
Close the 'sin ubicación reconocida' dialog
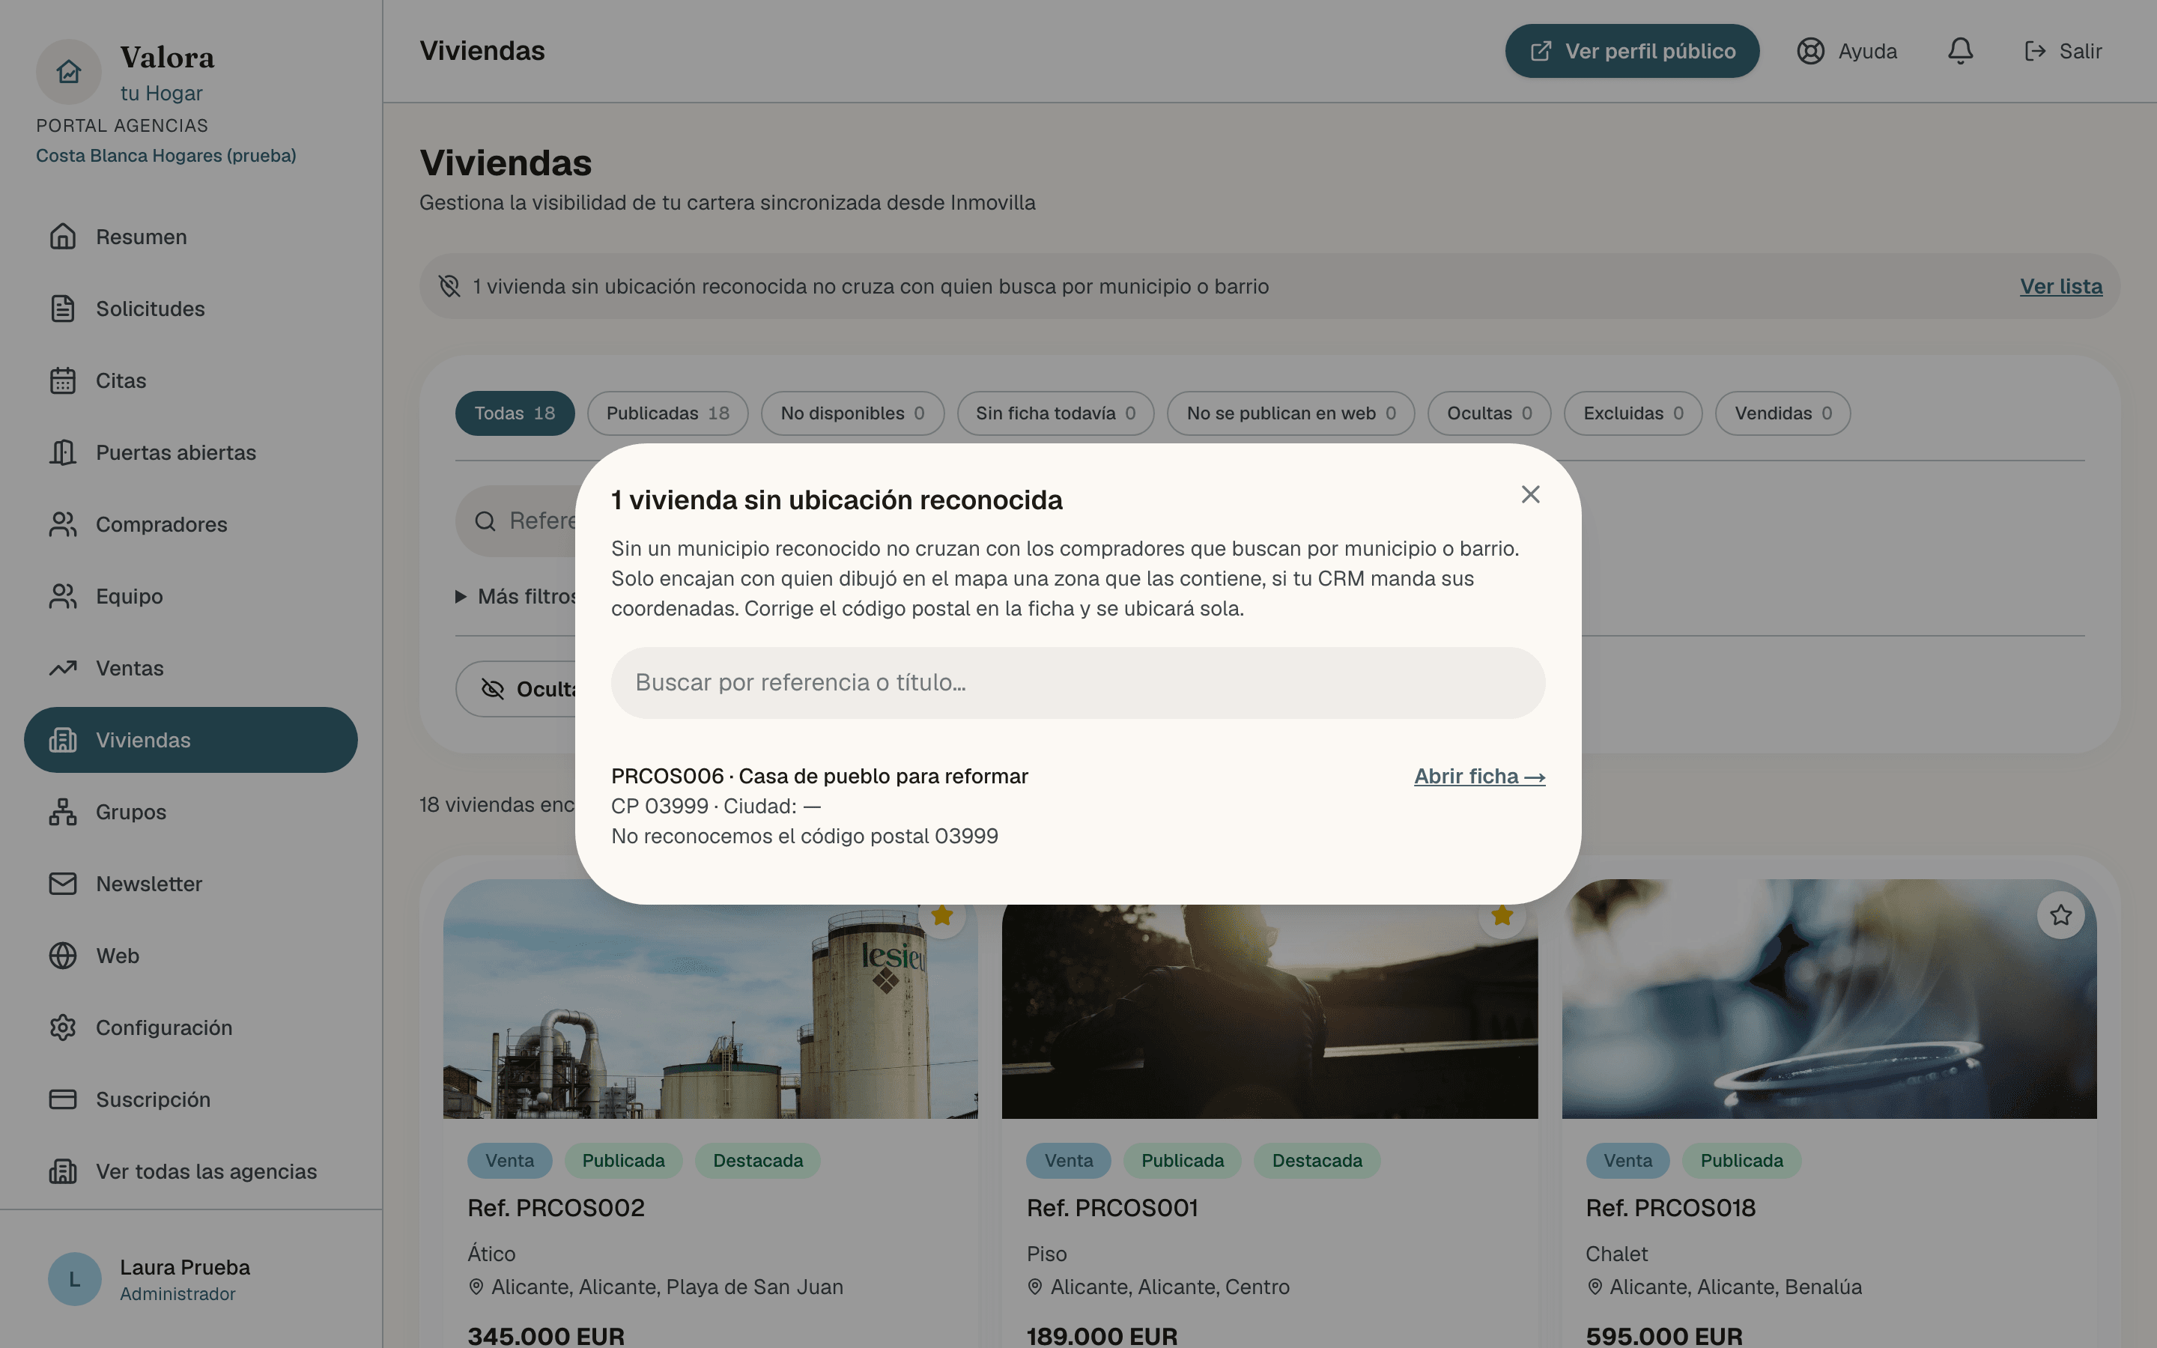(1530, 495)
